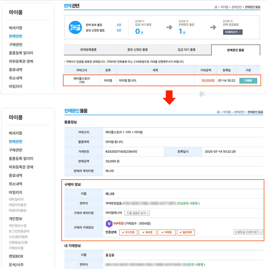Click the blue SELL icon

pos(75,28)
